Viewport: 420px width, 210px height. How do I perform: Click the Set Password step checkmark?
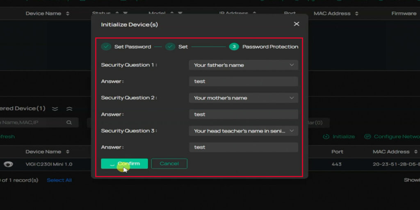(106, 47)
